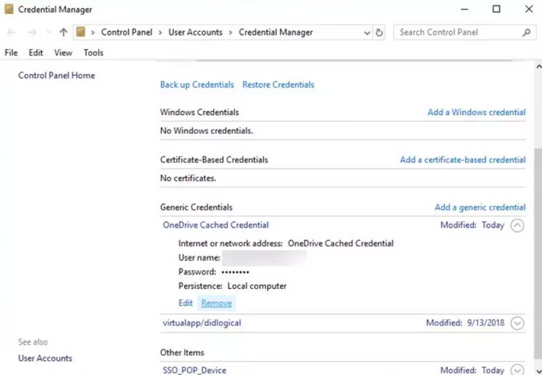Click the Credential Manager title bar icon
The height and width of the screenshot is (375, 542).
click(8, 9)
